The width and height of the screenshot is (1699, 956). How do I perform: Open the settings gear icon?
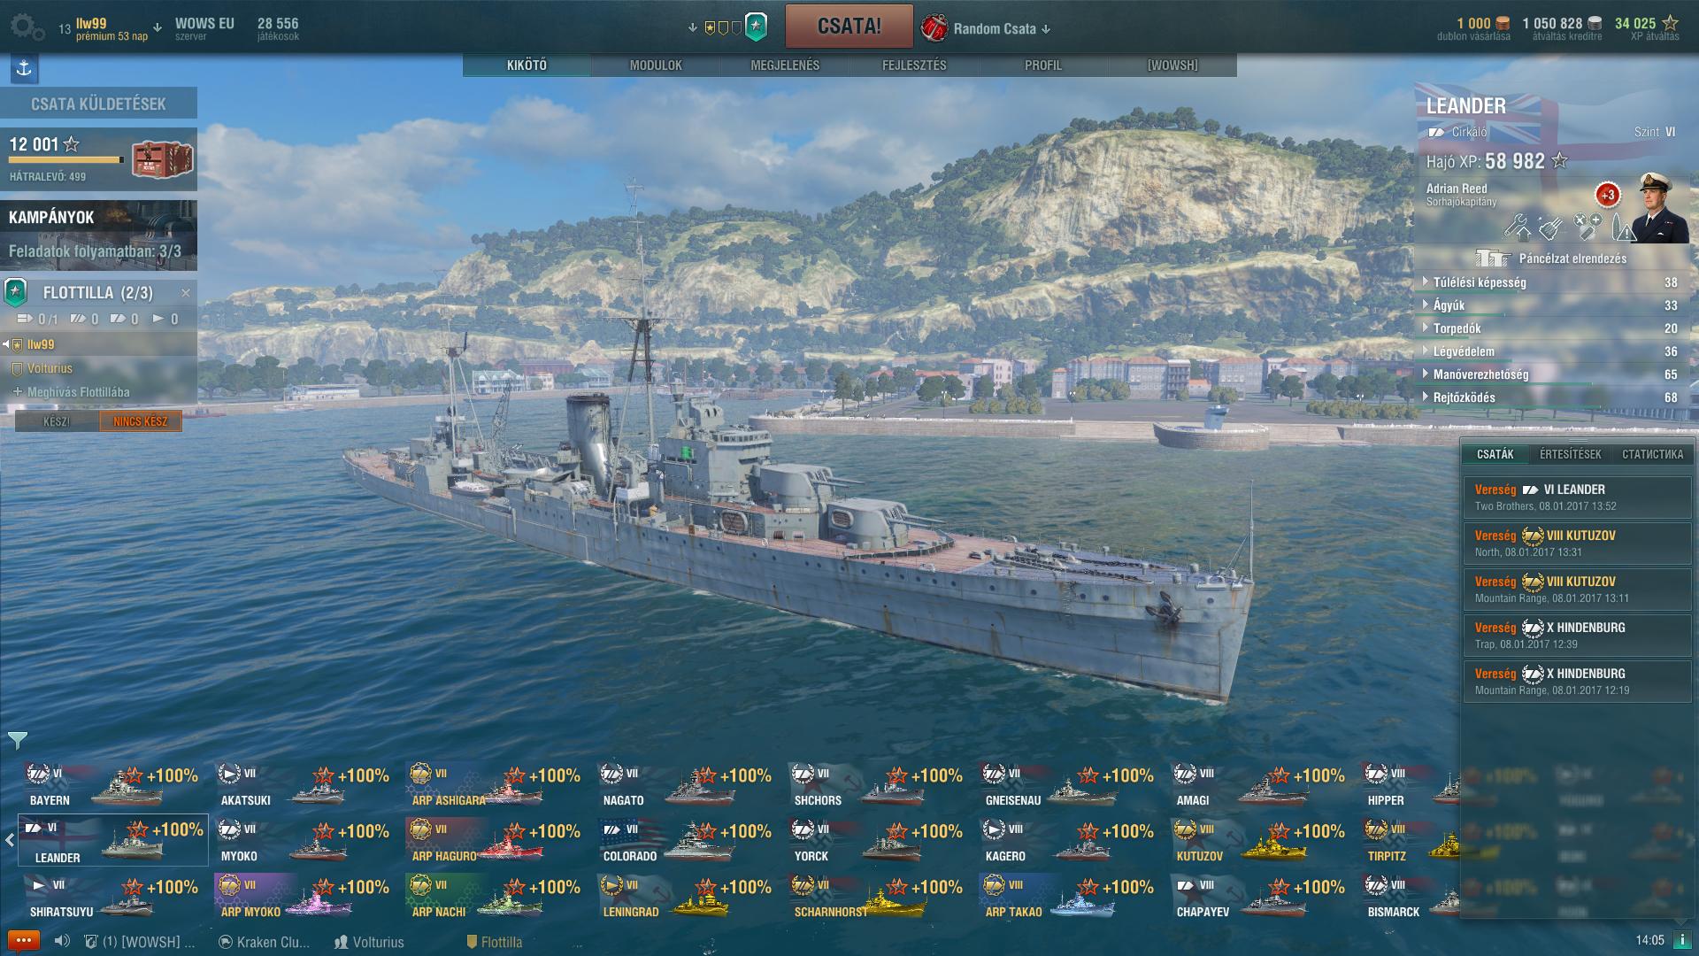[x=27, y=27]
